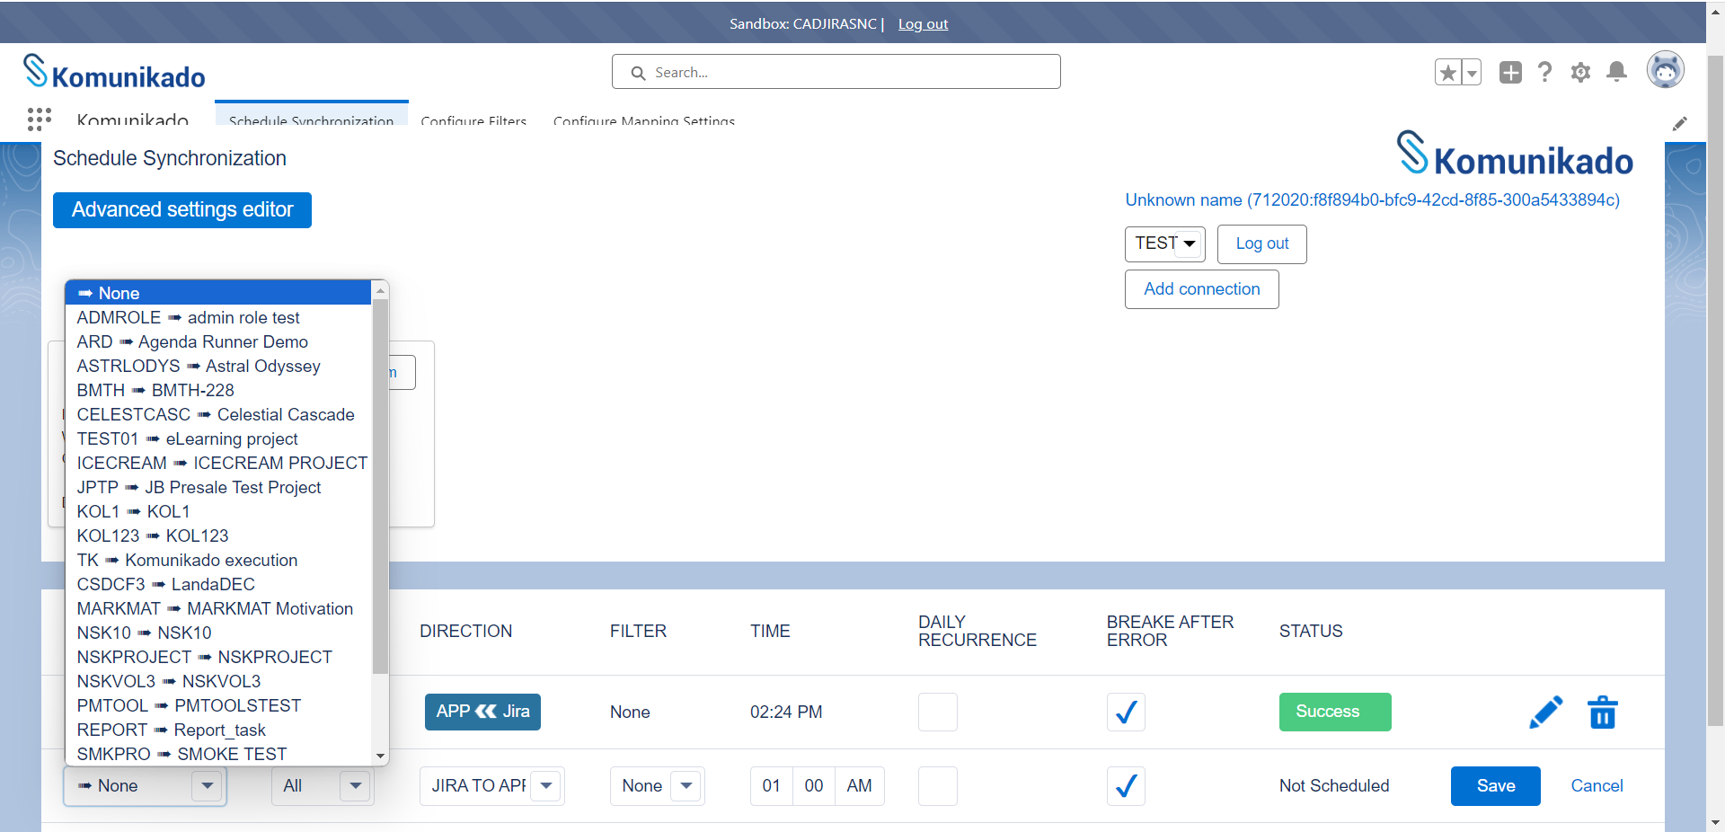Toggle daily recurrence in the Not Scheduled row
This screenshot has width=1725, height=832.
(x=937, y=786)
